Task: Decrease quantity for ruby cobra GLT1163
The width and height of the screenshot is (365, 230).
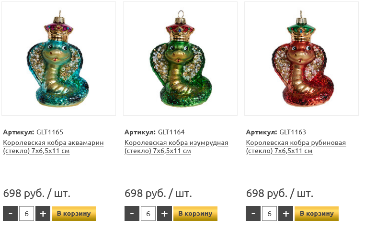Action: pyautogui.click(x=253, y=214)
